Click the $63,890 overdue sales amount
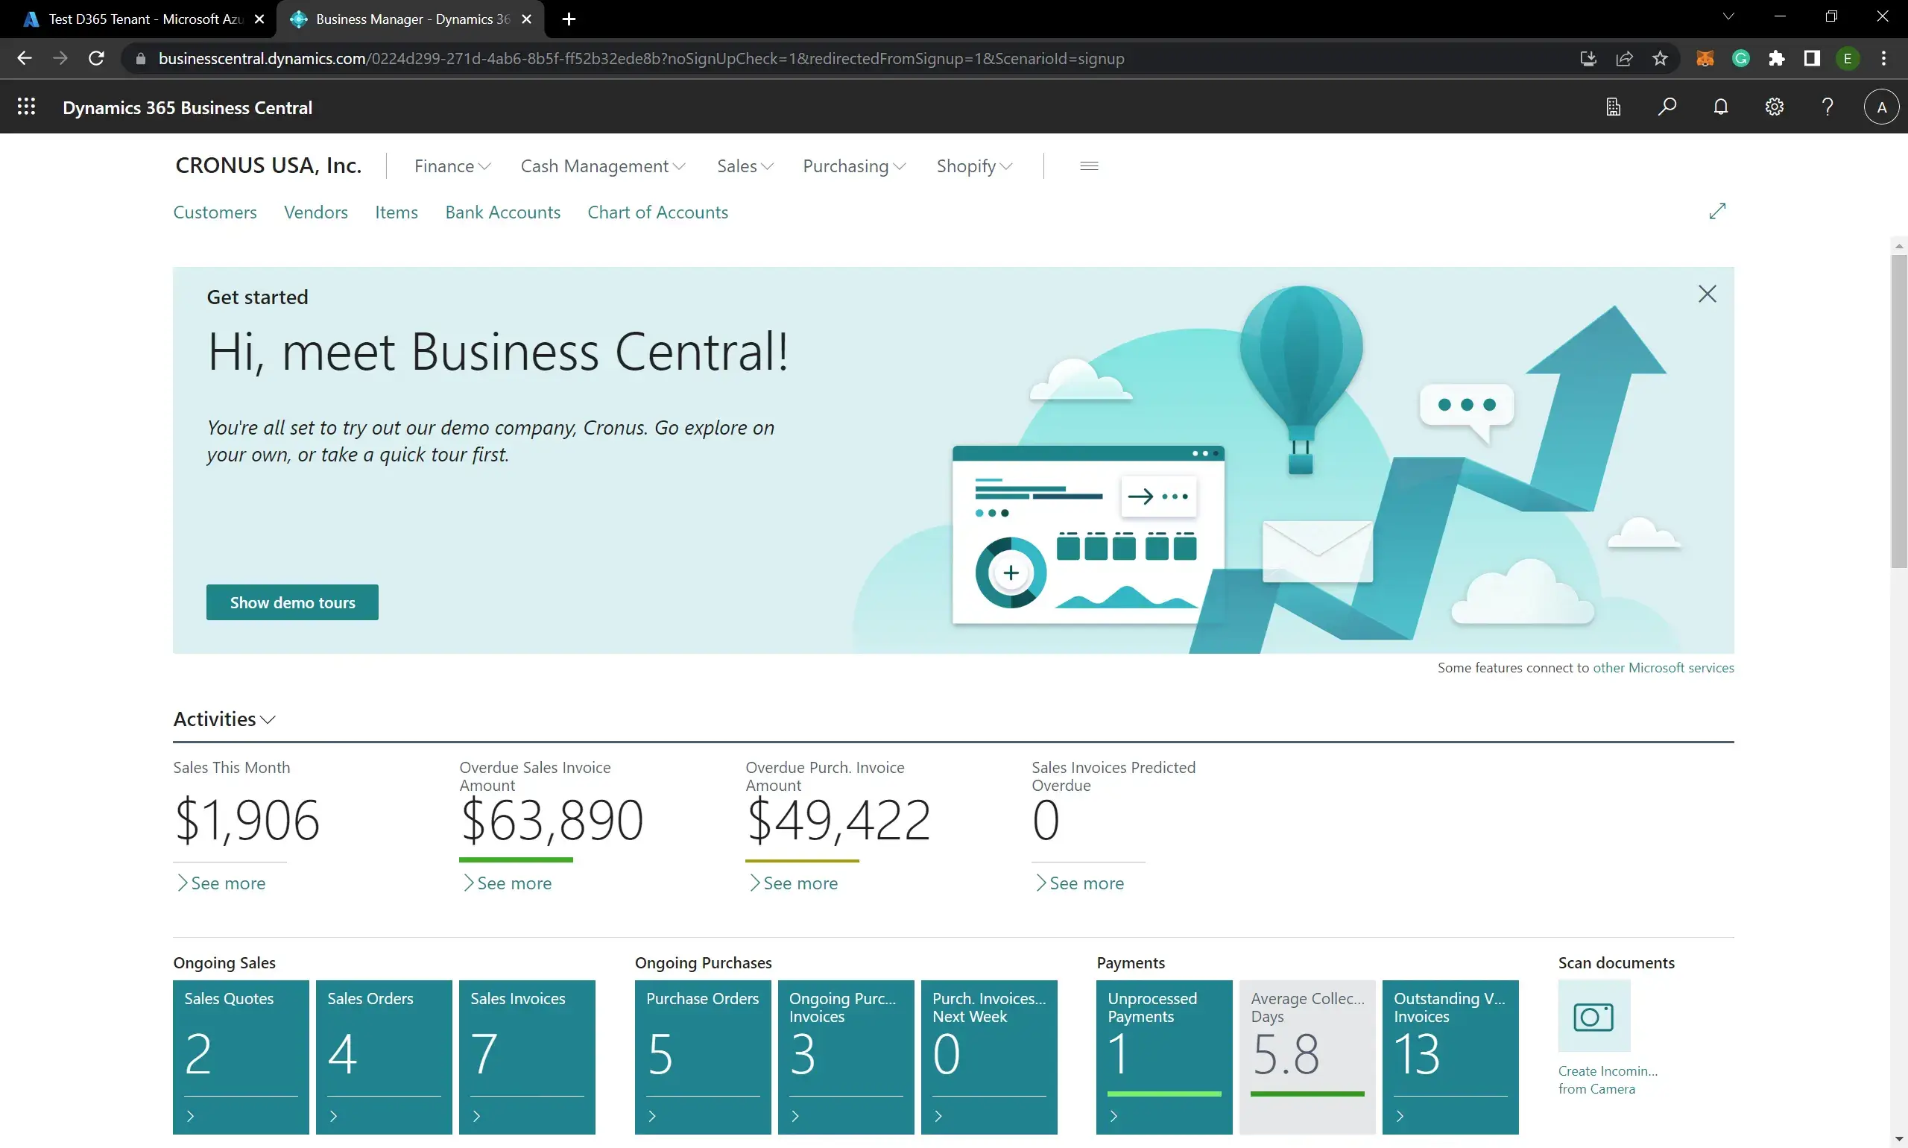This screenshot has height=1148, width=1908. tap(552, 820)
